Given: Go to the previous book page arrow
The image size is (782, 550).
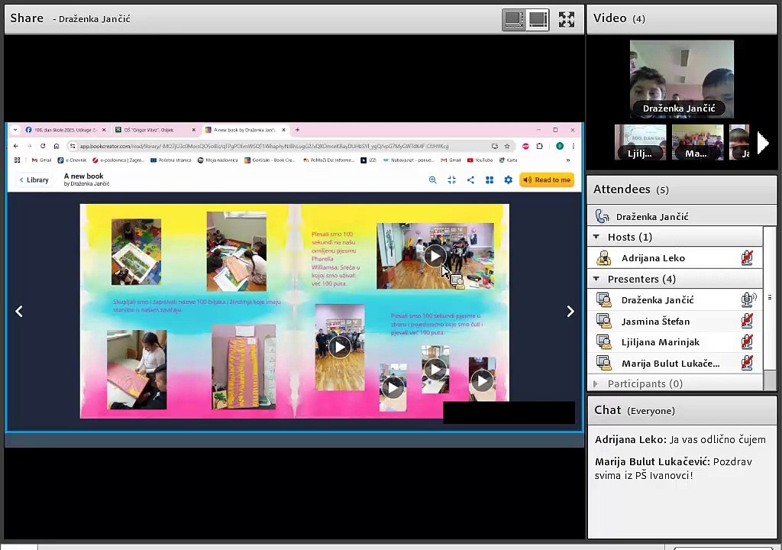Looking at the screenshot, I should click(19, 311).
